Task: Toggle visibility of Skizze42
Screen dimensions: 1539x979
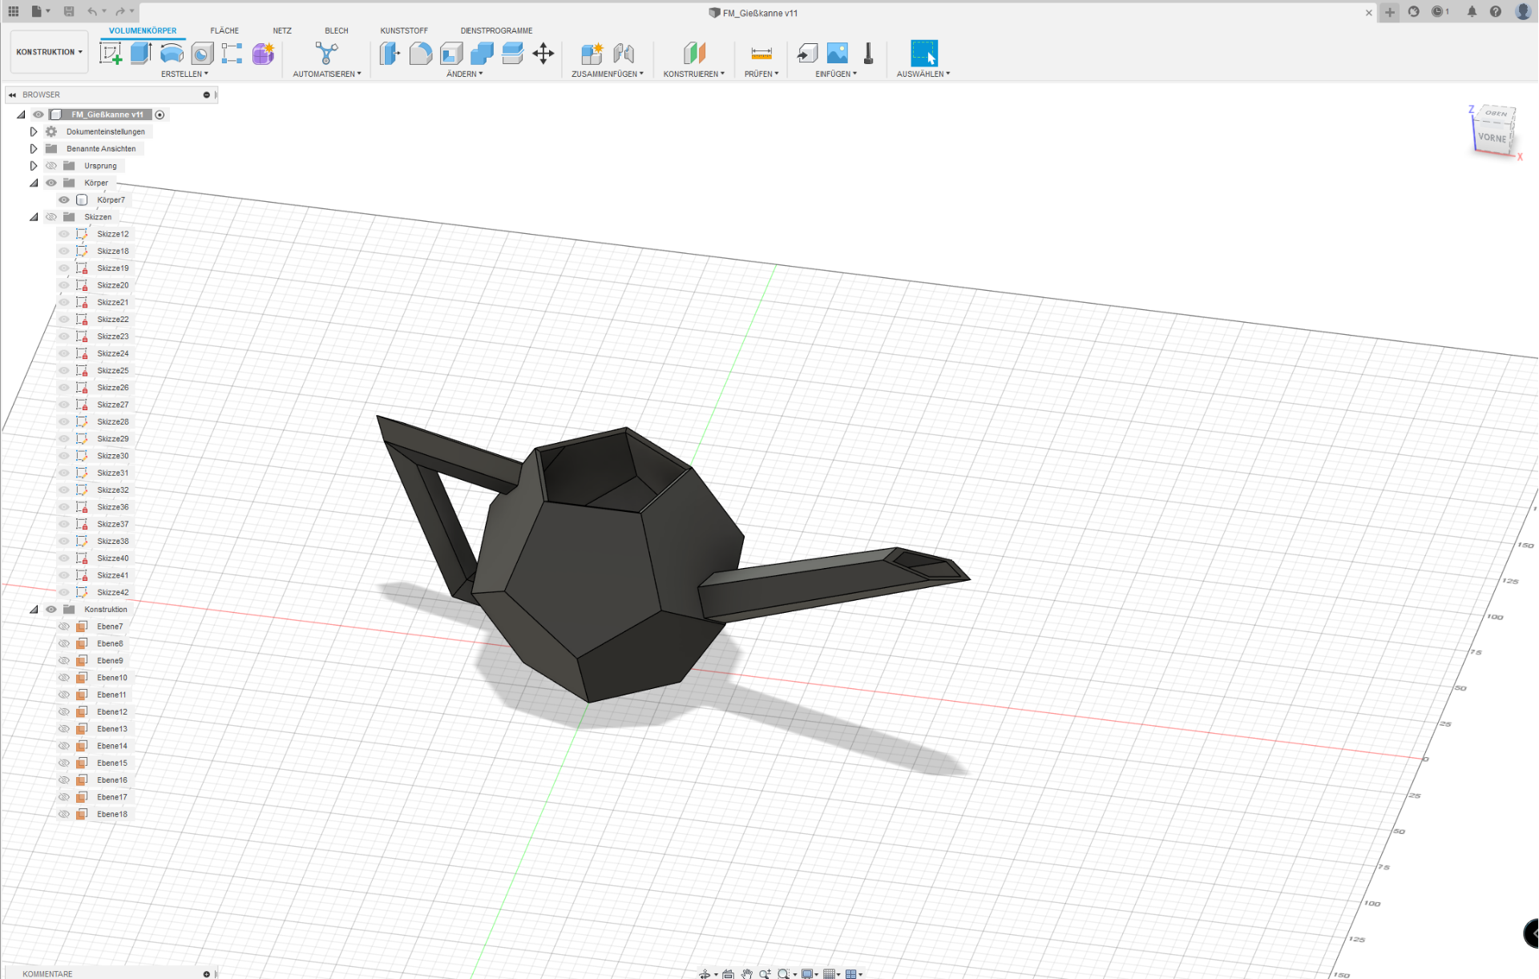Action: pyautogui.click(x=64, y=593)
